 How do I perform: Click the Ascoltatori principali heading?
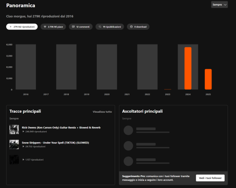tap(143, 111)
